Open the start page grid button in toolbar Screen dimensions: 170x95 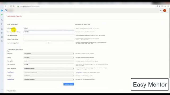tap(14, 6)
